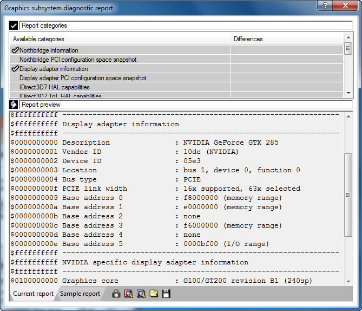The image size is (362, 311).
Task: Check Display adapter PCI configuration space snapshot
Action: click(15, 78)
